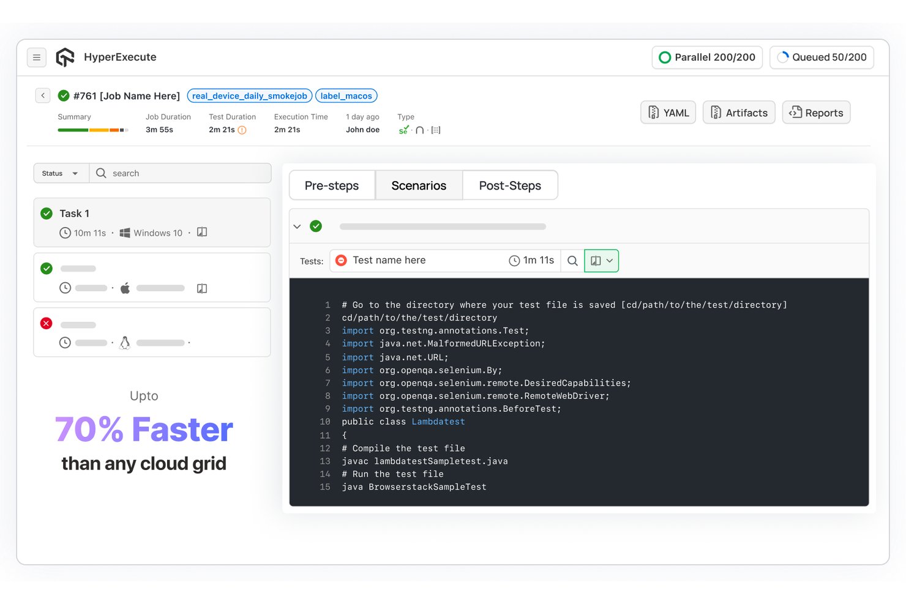This screenshot has width=906, height=604.
Task: Select the Scenarios tab
Action: tap(419, 185)
